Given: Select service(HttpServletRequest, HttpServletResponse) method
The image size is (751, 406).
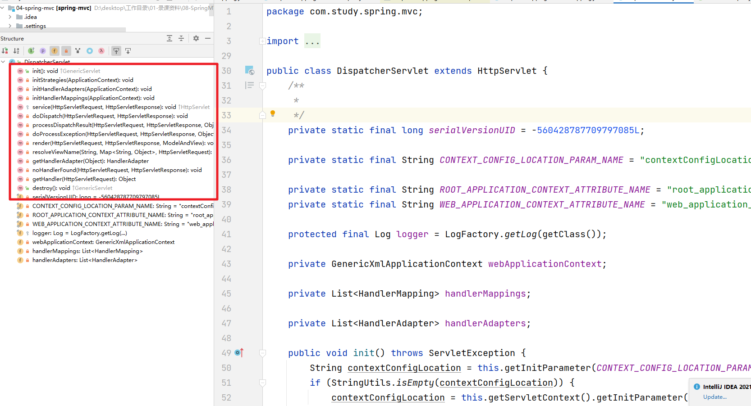Looking at the screenshot, I should pos(104,107).
